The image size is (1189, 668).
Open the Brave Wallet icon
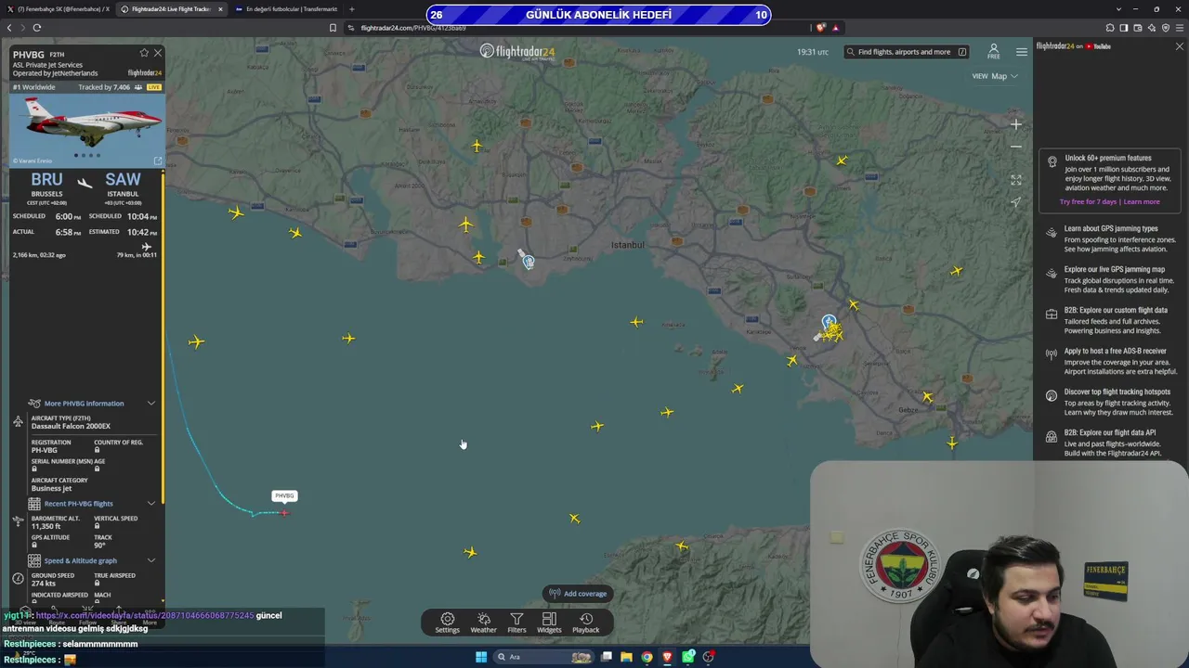click(1138, 28)
